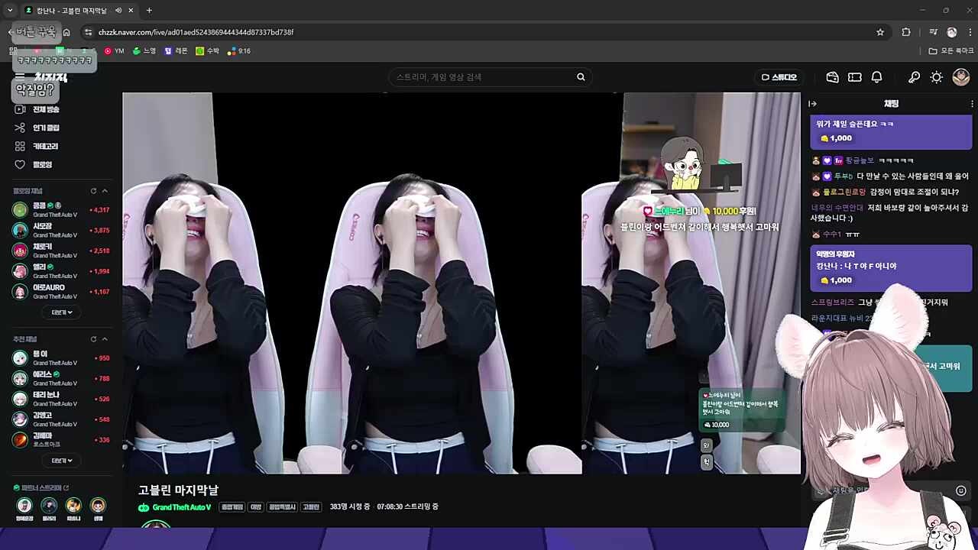Mute the tab via speaker icon
The width and height of the screenshot is (978, 550).
(x=118, y=11)
